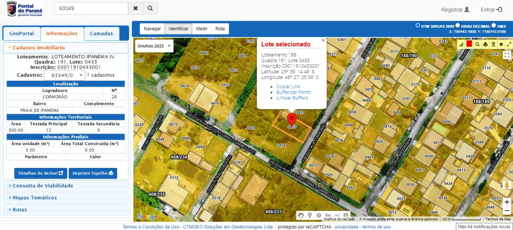
Task: Click the map toolbar printer icon
Action: click(x=485, y=44)
